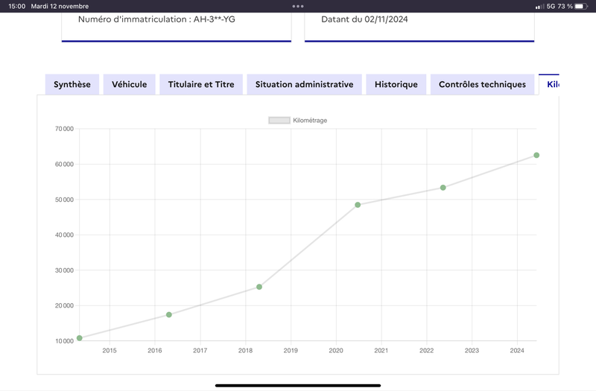The height and width of the screenshot is (391, 596).
Task: Switch to the Véhicule tab
Action: (x=129, y=84)
